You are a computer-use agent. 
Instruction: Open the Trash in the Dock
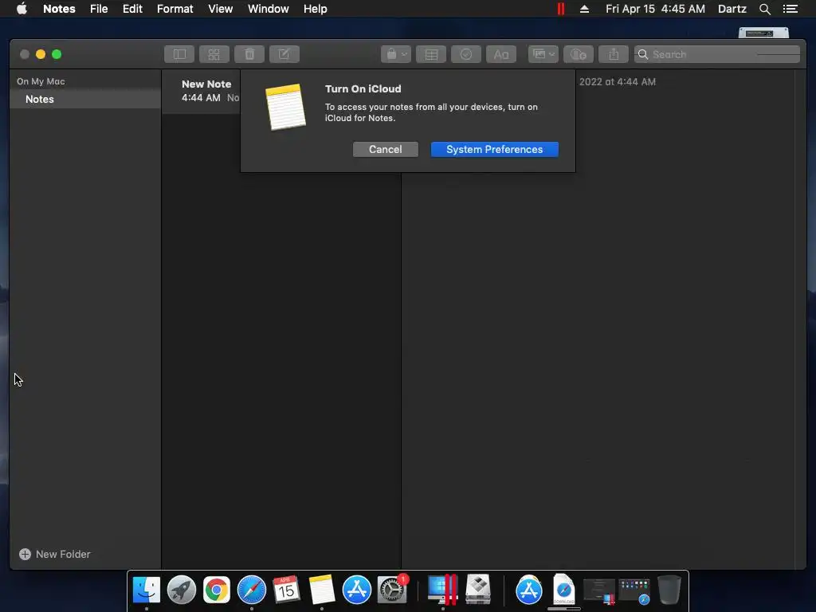(x=669, y=590)
